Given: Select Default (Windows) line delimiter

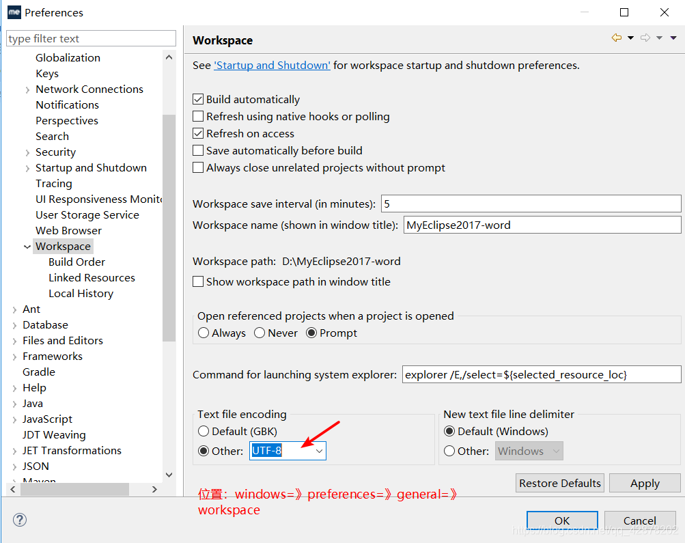Looking at the screenshot, I should click(x=449, y=431).
